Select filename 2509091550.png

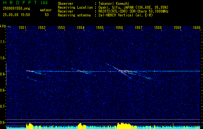coord(16,9)
